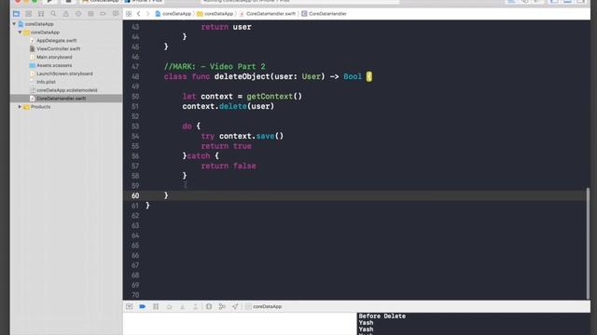Click context.delete(user) on line 51
597x335 pixels.
point(228,106)
